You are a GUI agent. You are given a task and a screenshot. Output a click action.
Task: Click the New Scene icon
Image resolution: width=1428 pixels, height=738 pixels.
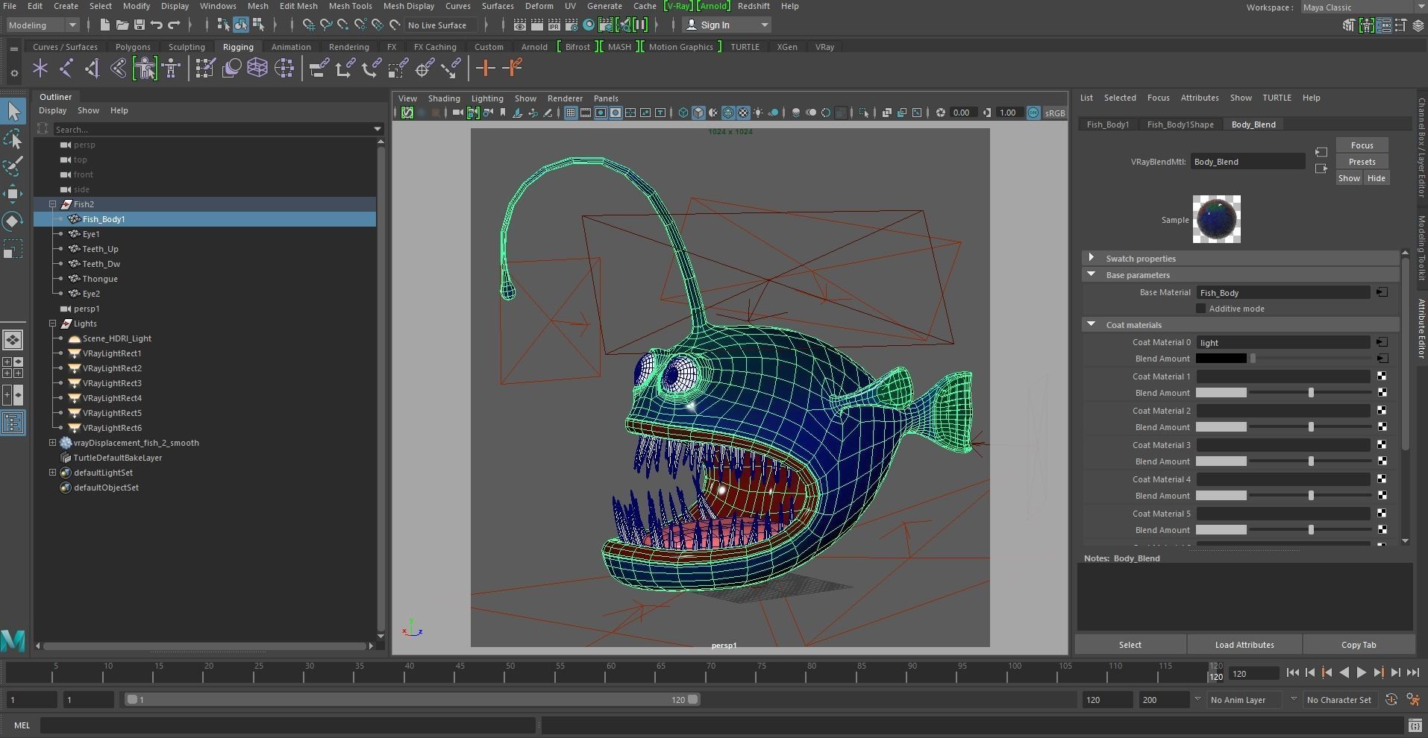point(104,25)
